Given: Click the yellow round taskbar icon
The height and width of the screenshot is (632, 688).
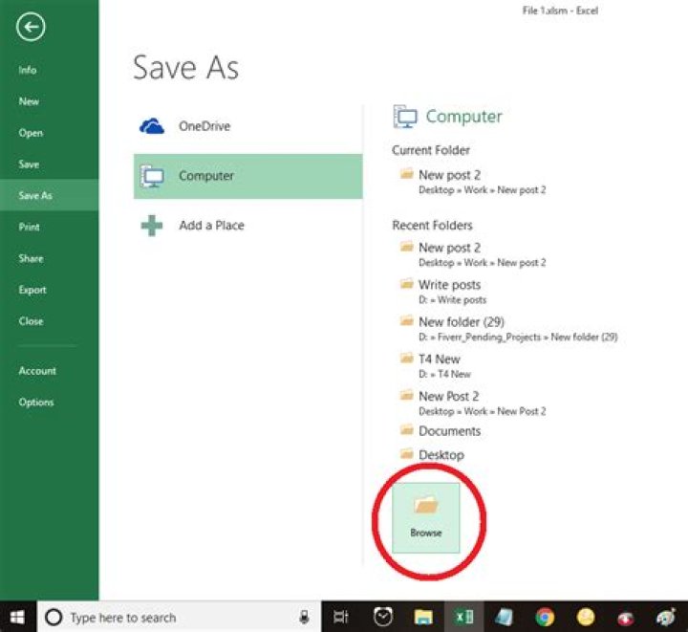Looking at the screenshot, I should pyautogui.click(x=586, y=617).
